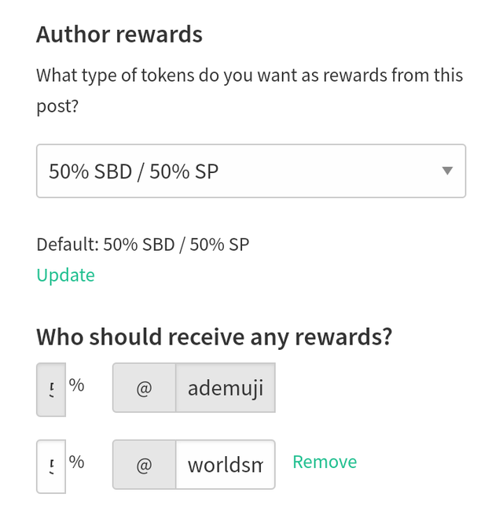Screen dimensions: 503x508
Task: Click the Who should receive any rewards heading
Action: coord(214,337)
